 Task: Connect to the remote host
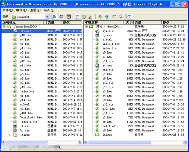tap(54, 17)
